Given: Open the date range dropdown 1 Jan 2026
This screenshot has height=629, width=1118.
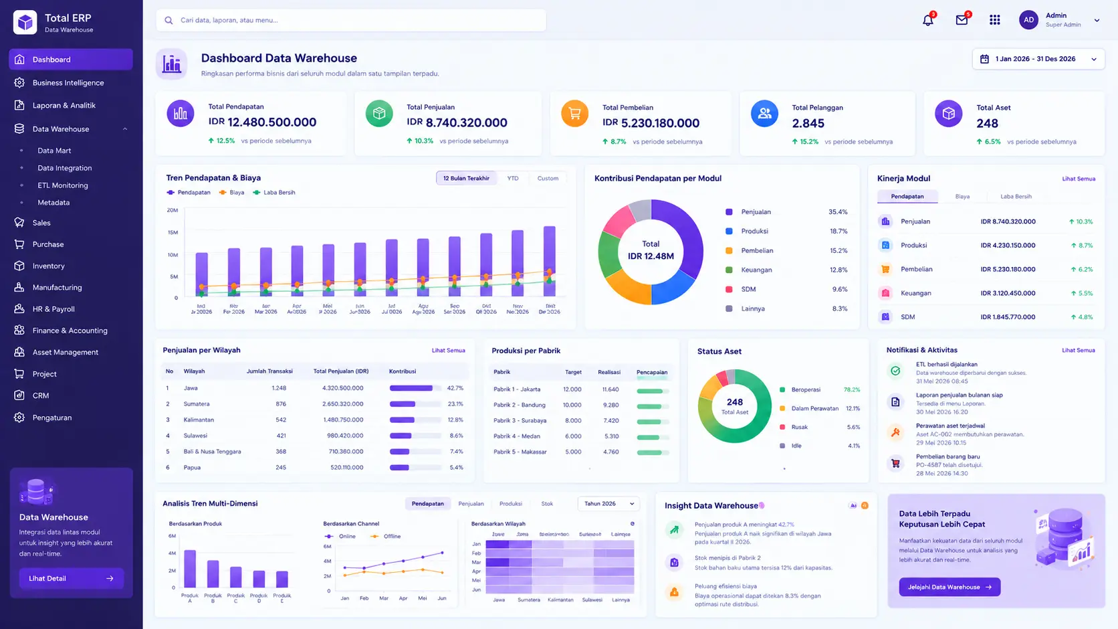Looking at the screenshot, I should 1038,59.
